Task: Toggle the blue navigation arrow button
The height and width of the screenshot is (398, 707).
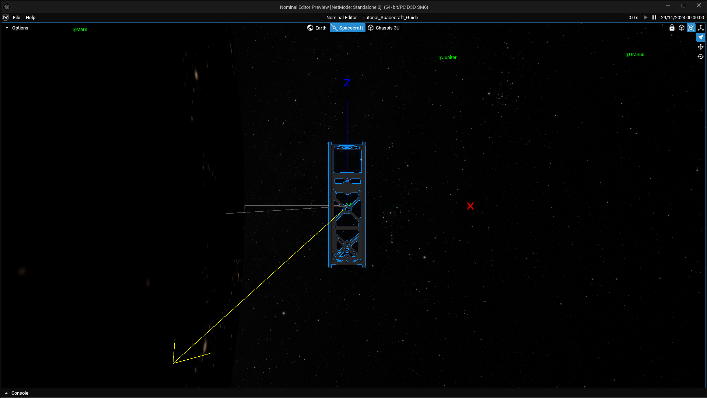Action: (x=700, y=37)
